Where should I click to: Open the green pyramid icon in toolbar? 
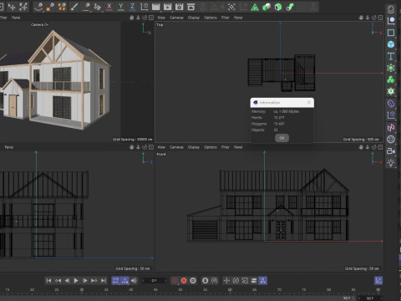[255, 7]
